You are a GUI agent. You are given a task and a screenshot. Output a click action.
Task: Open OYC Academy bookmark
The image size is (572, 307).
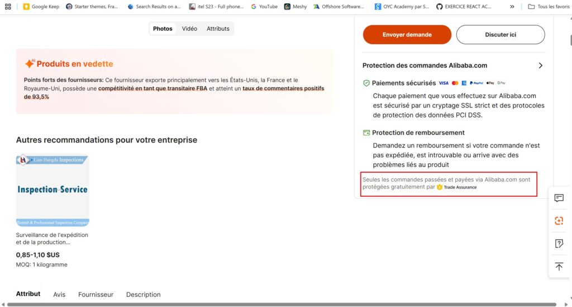pos(402,7)
